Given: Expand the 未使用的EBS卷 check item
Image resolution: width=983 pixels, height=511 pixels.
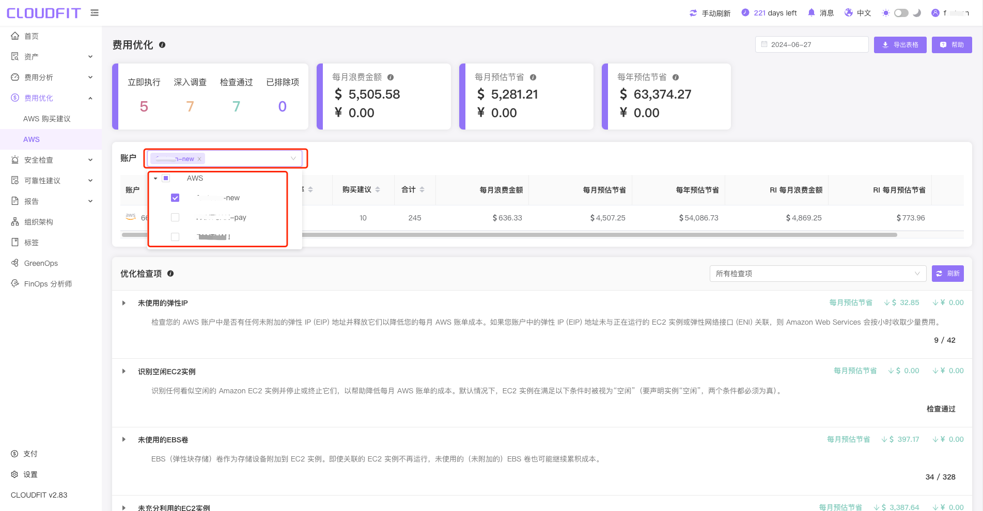Looking at the screenshot, I should (x=124, y=439).
